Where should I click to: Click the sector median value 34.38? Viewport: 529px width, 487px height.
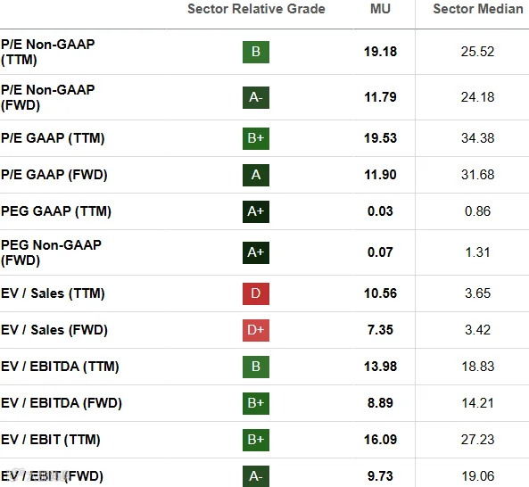[478, 138]
